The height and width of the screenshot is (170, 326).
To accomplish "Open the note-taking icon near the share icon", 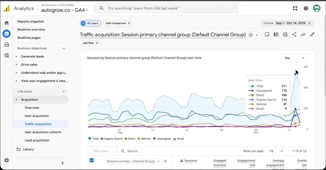I will tap(267, 34).
